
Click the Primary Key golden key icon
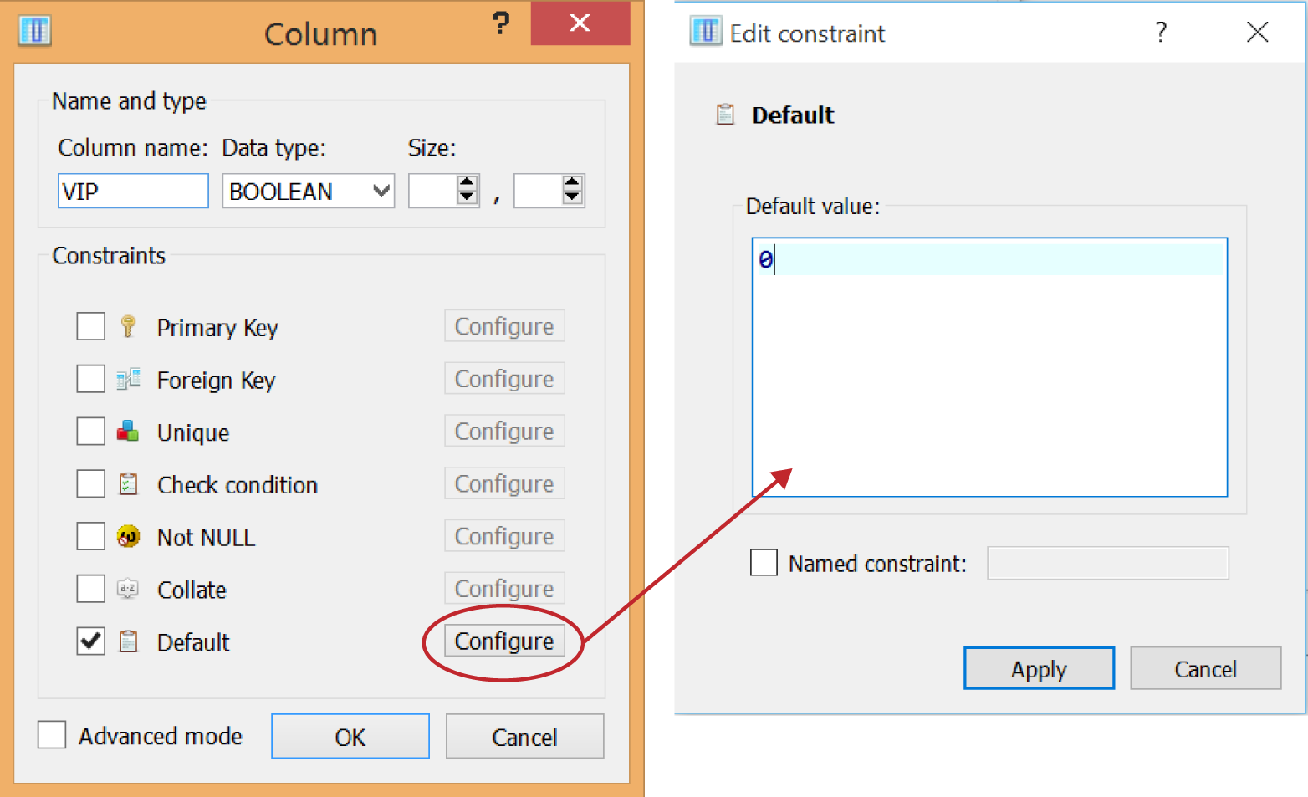tap(128, 326)
